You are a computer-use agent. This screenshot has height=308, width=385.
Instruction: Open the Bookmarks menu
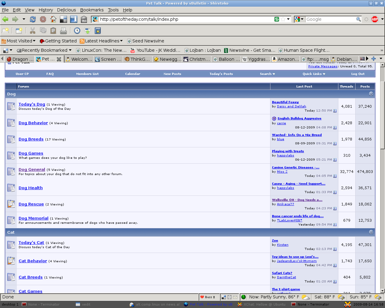(92, 10)
